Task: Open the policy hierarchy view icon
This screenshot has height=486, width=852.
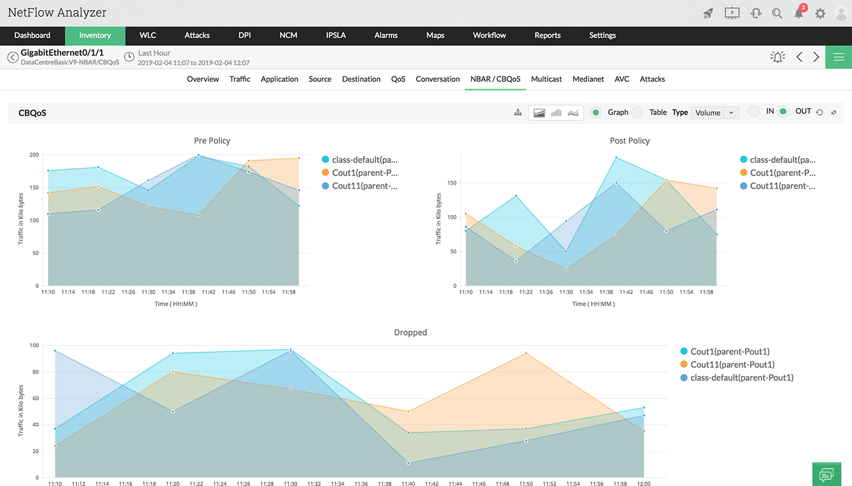Action: pos(518,112)
